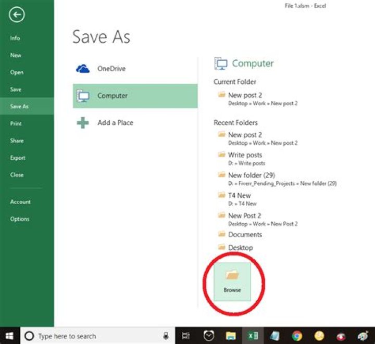Choose Open from the sidebar
Image resolution: width=375 pixels, height=344 pixels.
[17, 72]
